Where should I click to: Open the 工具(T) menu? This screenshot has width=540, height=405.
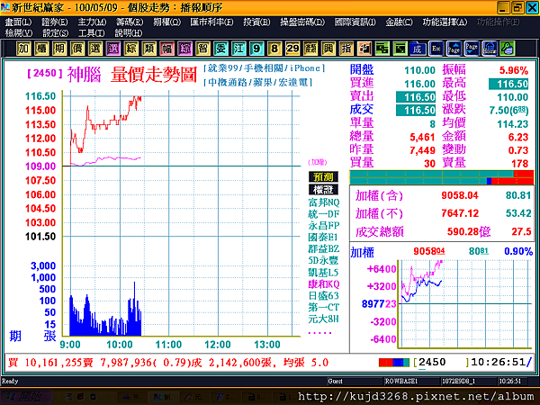[x=91, y=33]
